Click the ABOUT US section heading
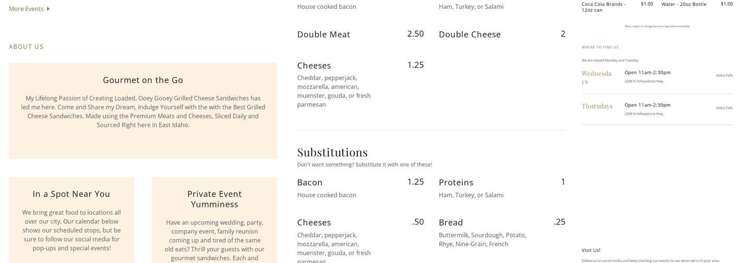738x263 pixels. [x=26, y=47]
